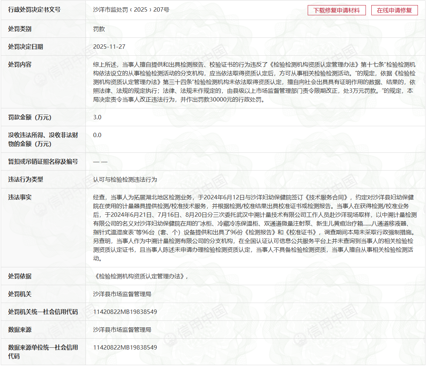427x367 pixels.
Task: Click the 认可与检验检测违法行为 value
Action: pos(125,179)
